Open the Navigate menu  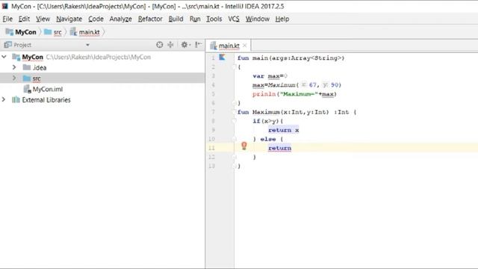(x=69, y=19)
